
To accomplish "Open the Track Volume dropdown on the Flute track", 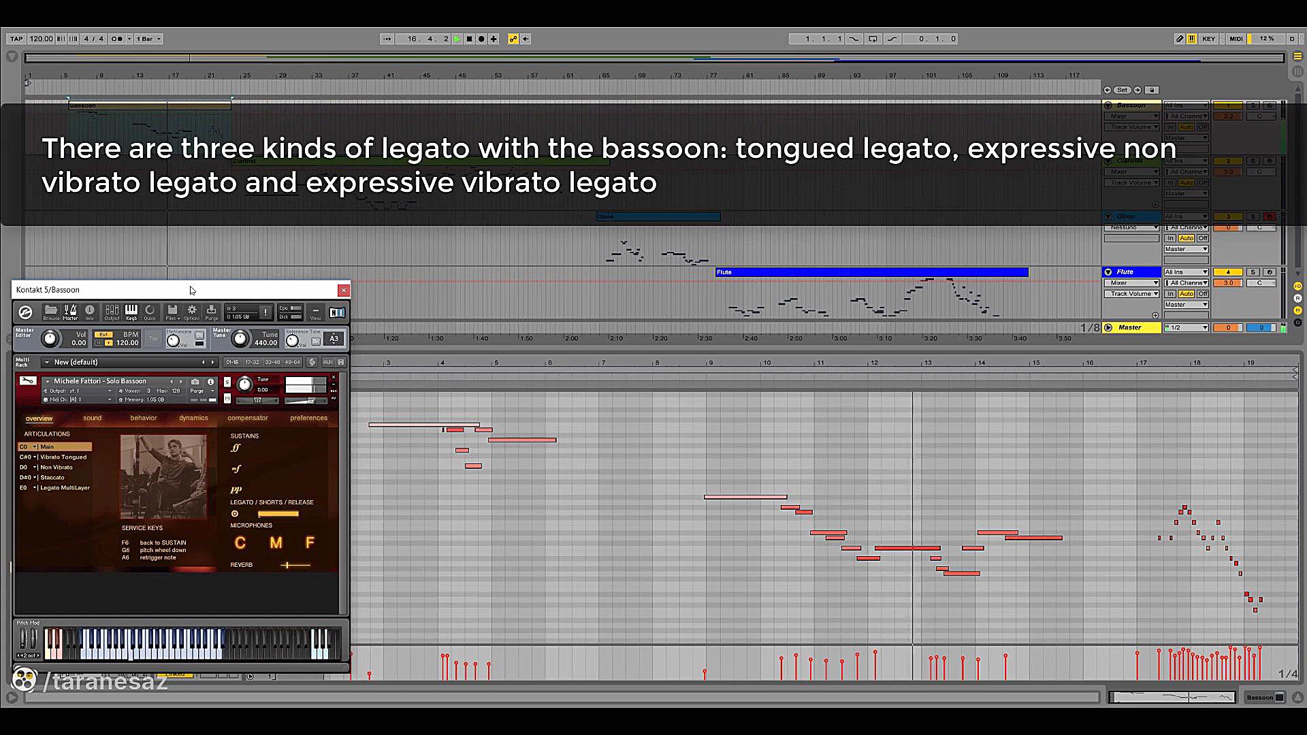I will pos(1131,293).
